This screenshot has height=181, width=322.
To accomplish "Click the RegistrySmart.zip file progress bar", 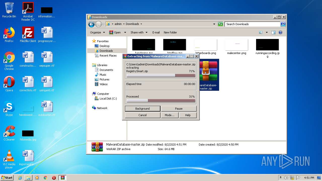I will pos(161,75).
